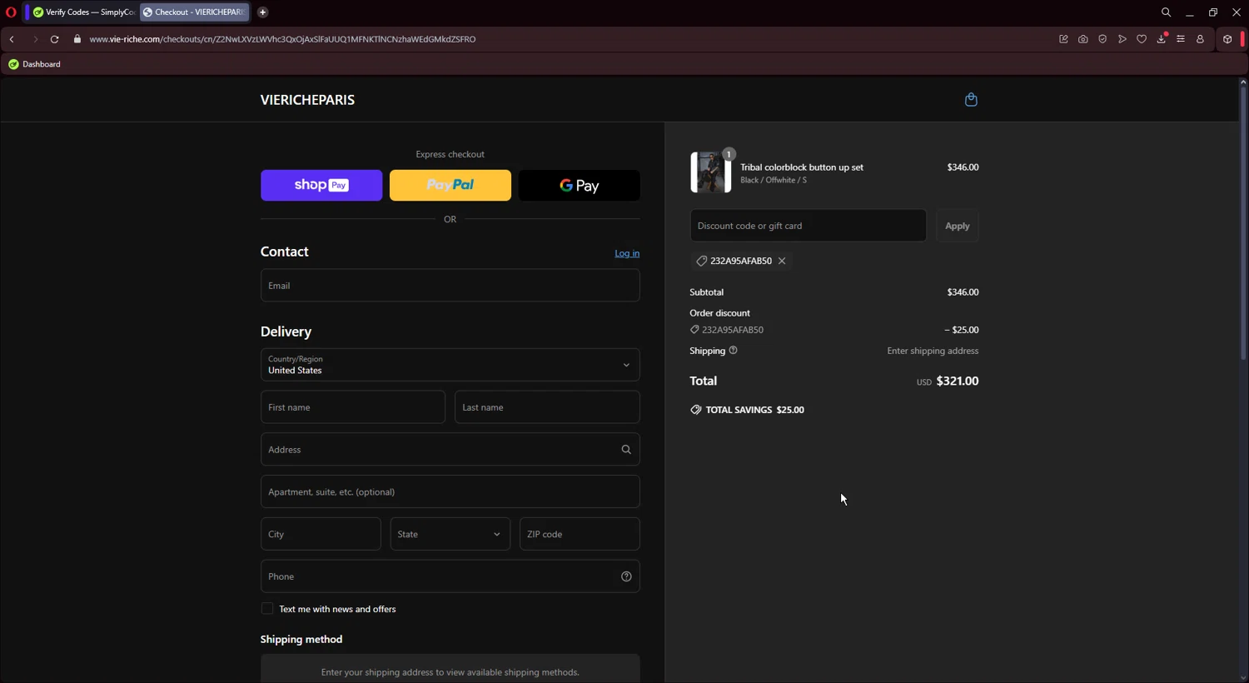Open the extensions cube icon
This screenshot has height=683, width=1249.
point(1227,39)
